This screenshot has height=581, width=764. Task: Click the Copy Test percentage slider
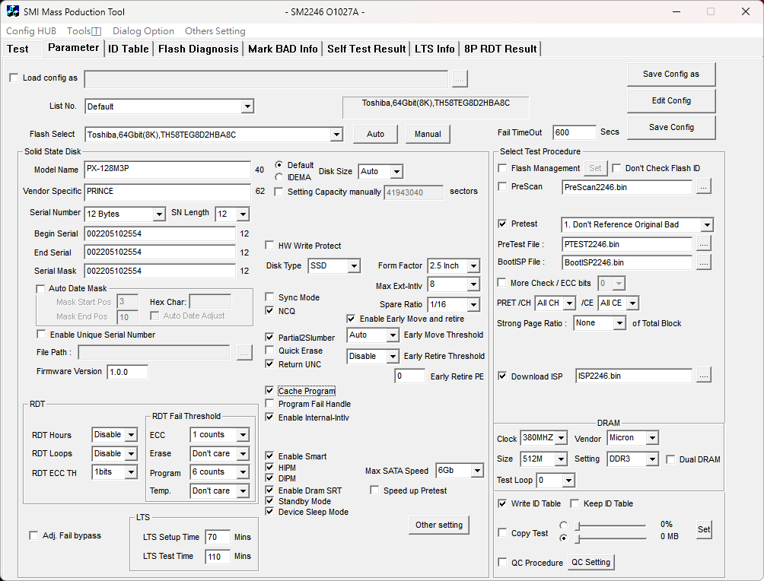pos(611,526)
